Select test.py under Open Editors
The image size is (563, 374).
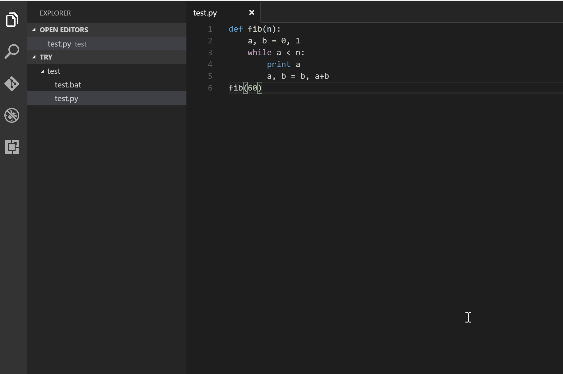(x=107, y=44)
